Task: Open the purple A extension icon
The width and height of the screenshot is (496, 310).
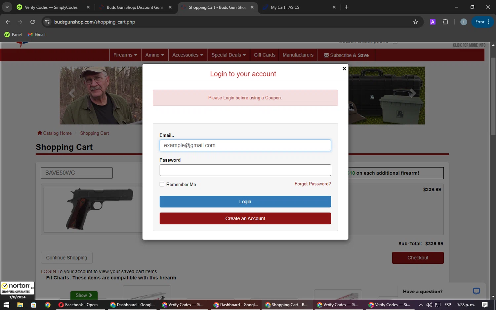Action: [433, 22]
